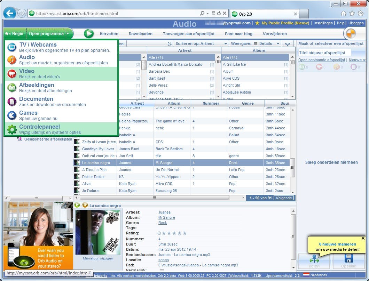This screenshot has width=369, height=281.
Task: Sort by the Genre column header
Action: coord(248,103)
